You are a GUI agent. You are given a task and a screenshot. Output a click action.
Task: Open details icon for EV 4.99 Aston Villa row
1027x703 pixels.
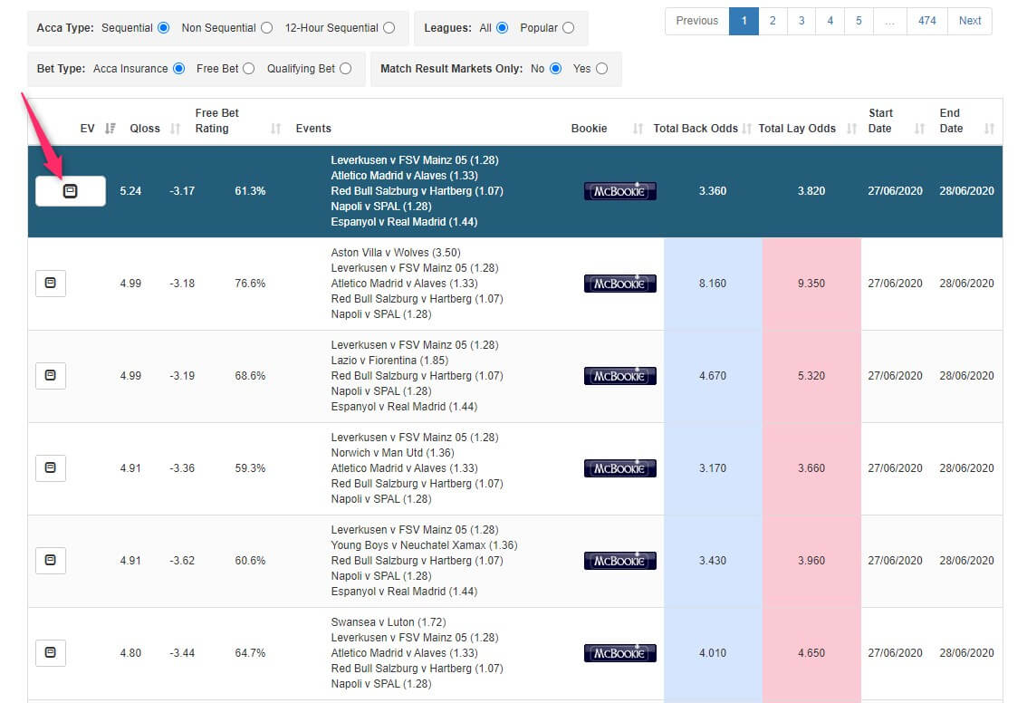point(51,283)
